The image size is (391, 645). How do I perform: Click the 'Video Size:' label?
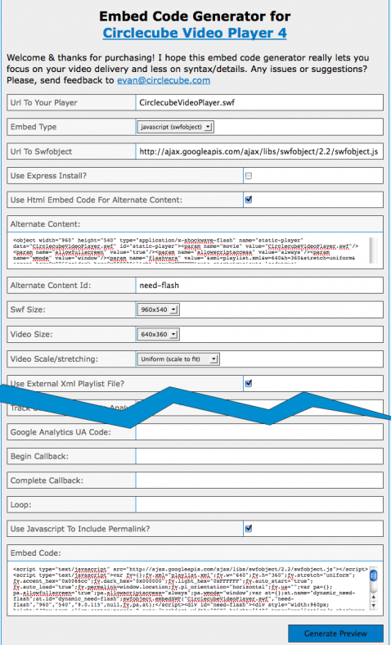click(x=32, y=335)
